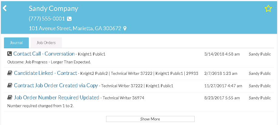
Task: Click the map pin location icon
Action: pos(125,28)
